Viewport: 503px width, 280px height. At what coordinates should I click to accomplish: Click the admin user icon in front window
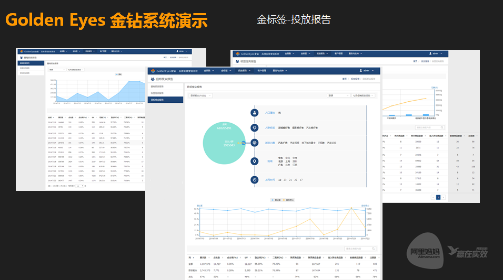[x=361, y=71]
